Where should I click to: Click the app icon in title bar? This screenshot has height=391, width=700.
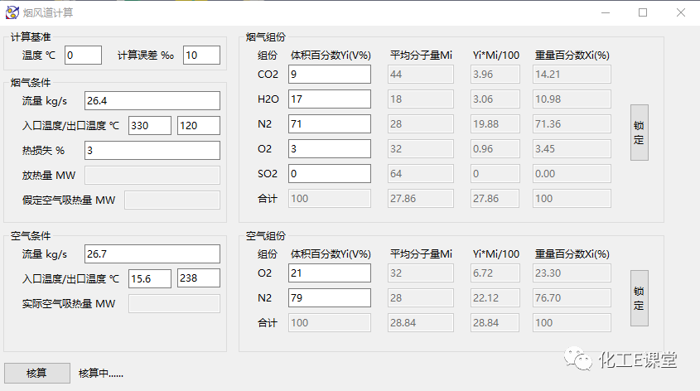click(x=12, y=12)
